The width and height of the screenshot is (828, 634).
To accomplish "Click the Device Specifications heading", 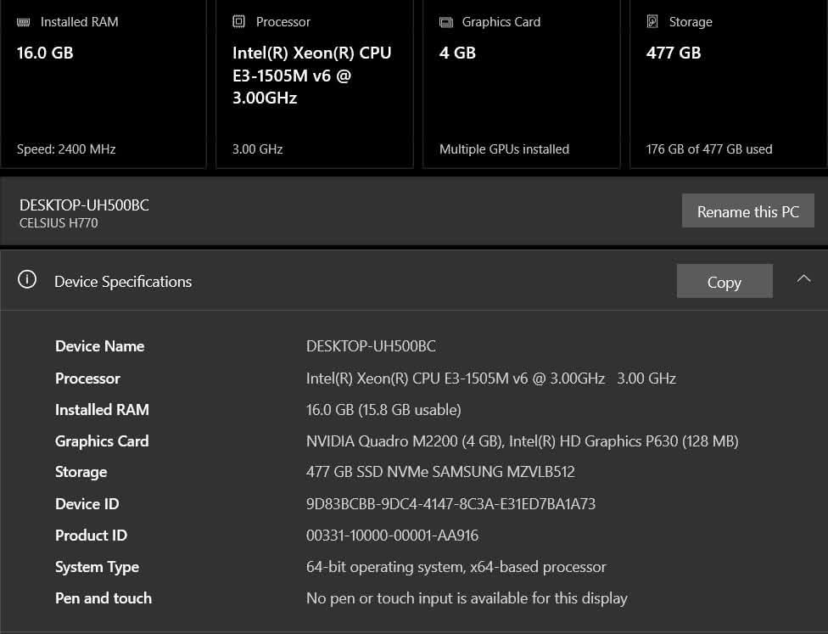I will coord(123,282).
